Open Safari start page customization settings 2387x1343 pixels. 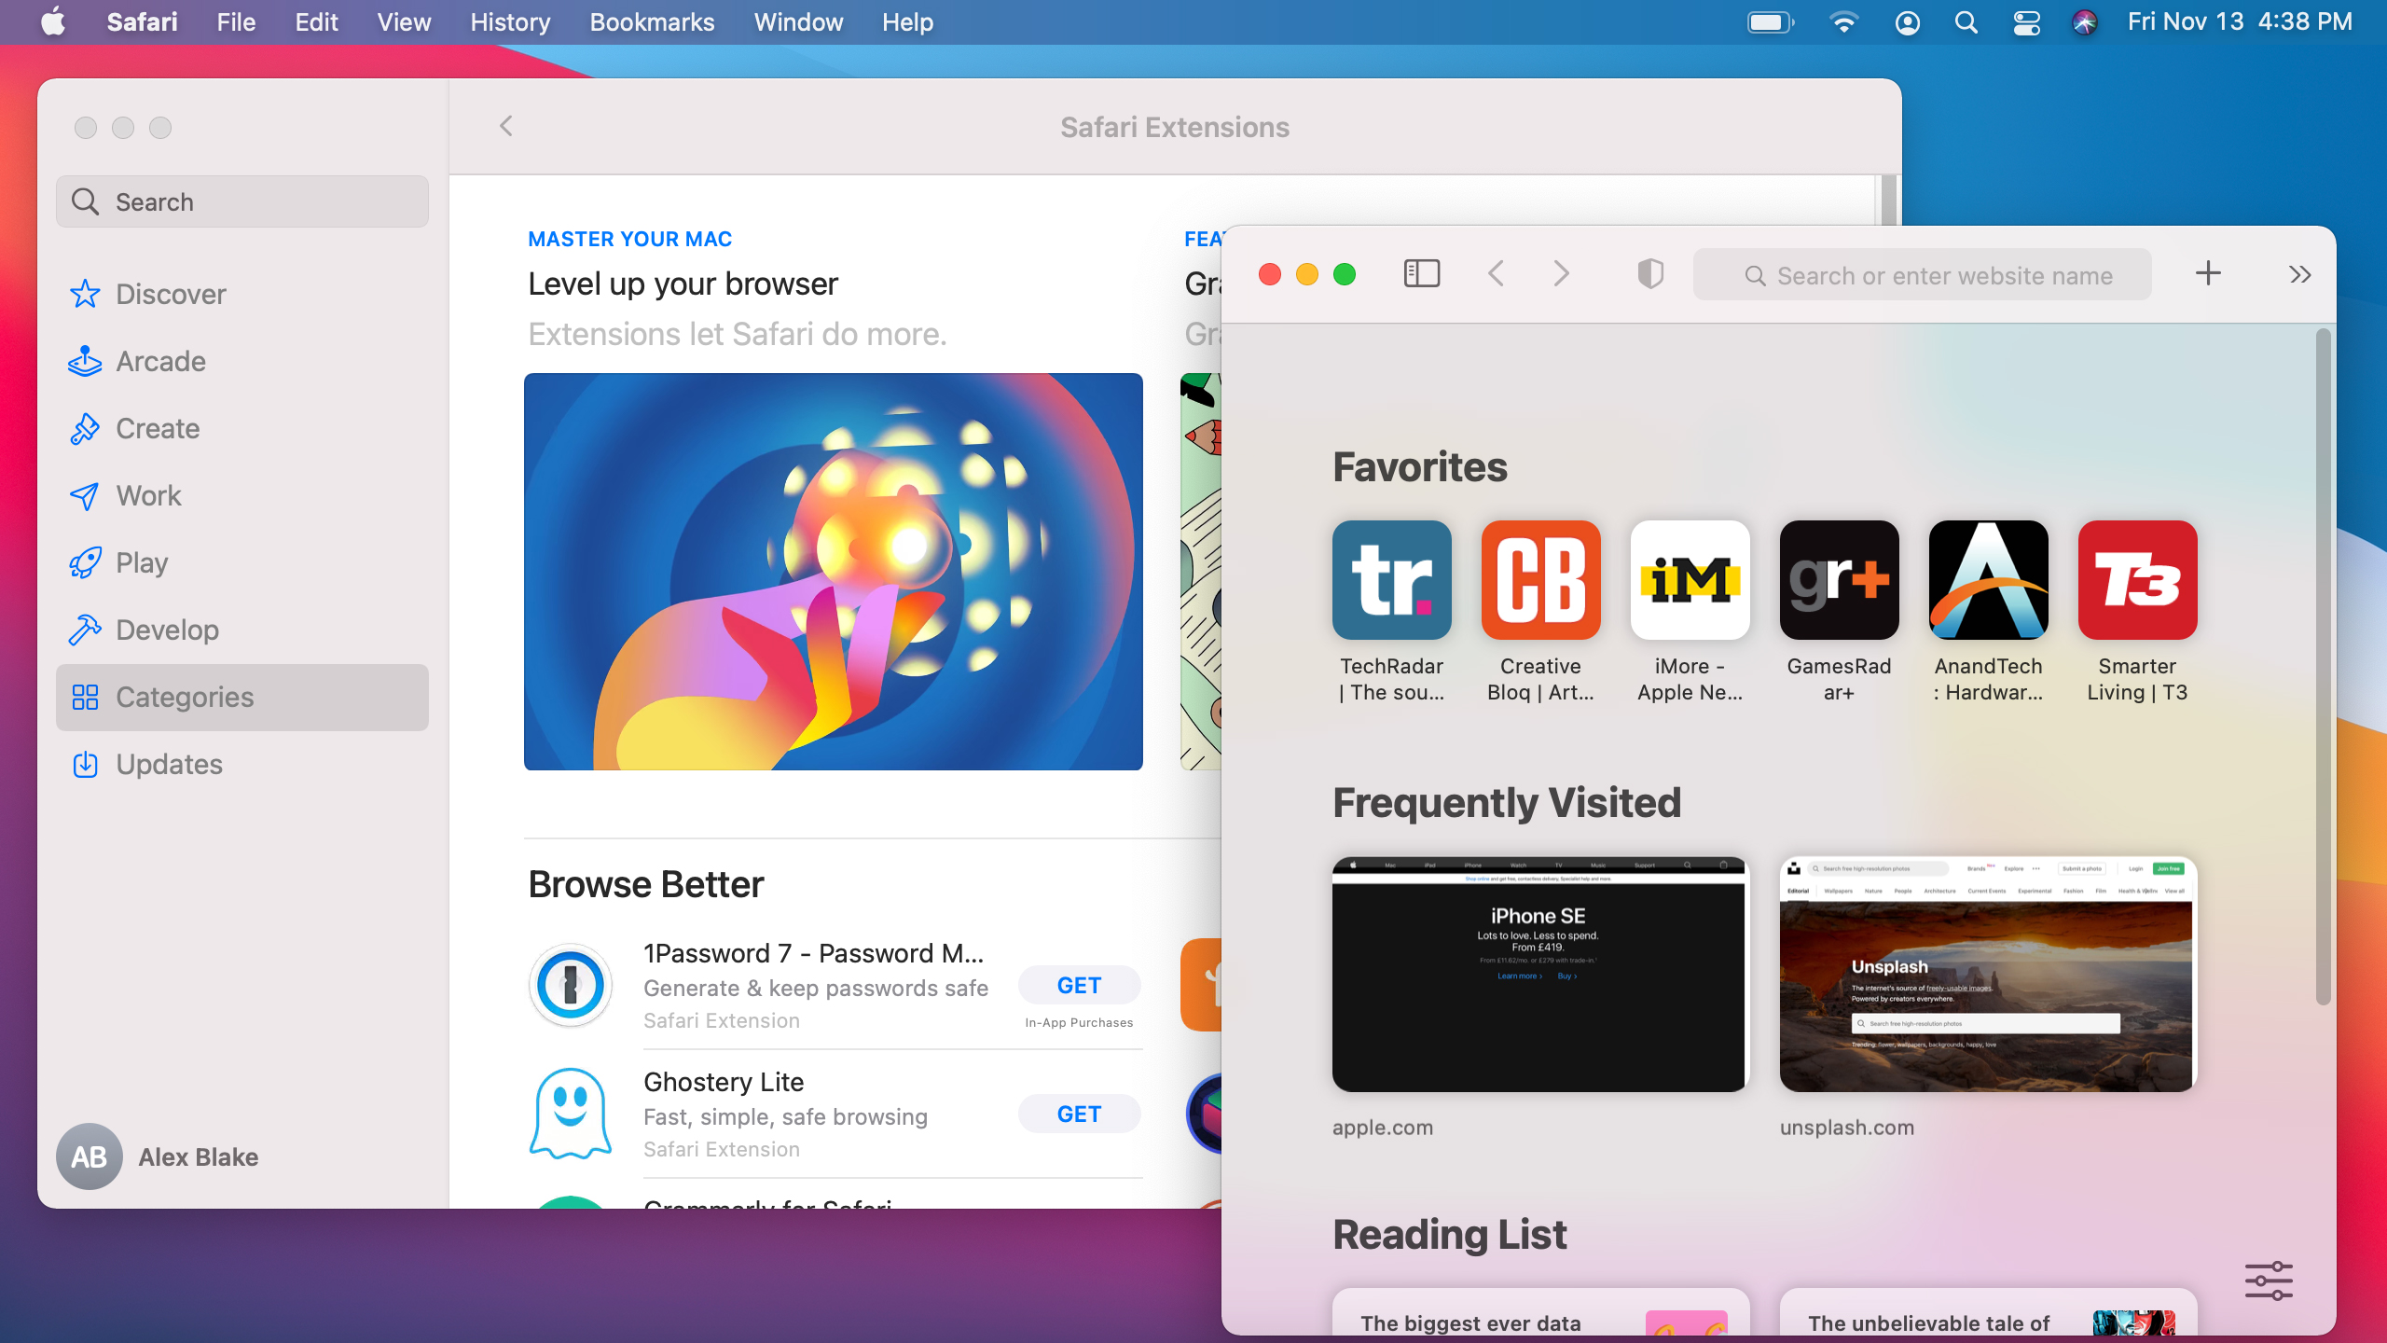(x=2269, y=1281)
